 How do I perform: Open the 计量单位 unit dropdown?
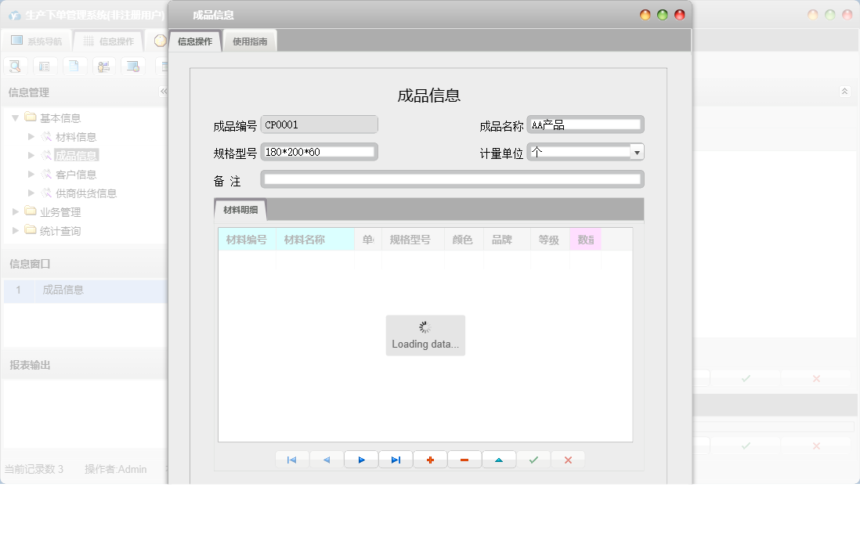[x=637, y=151]
